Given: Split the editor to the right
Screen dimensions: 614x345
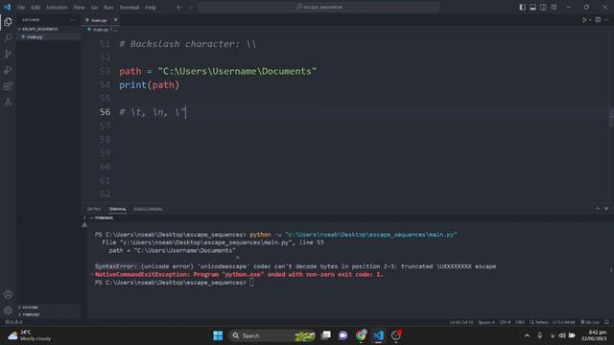Looking at the screenshot, I should tap(598, 19).
